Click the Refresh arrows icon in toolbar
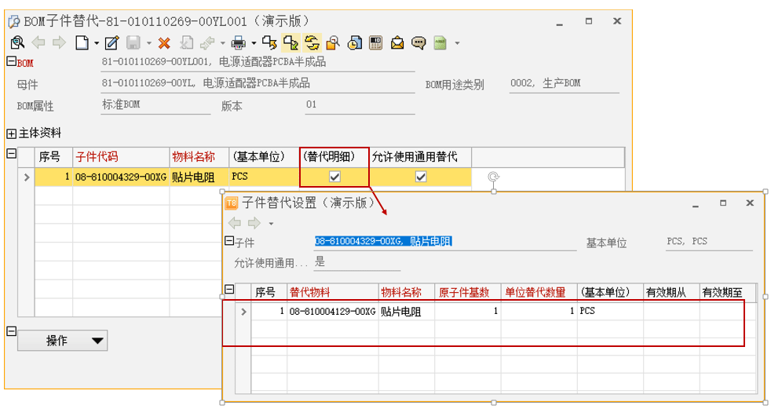The width and height of the screenshot is (771, 409). pyautogui.click(x=312, y=42)
